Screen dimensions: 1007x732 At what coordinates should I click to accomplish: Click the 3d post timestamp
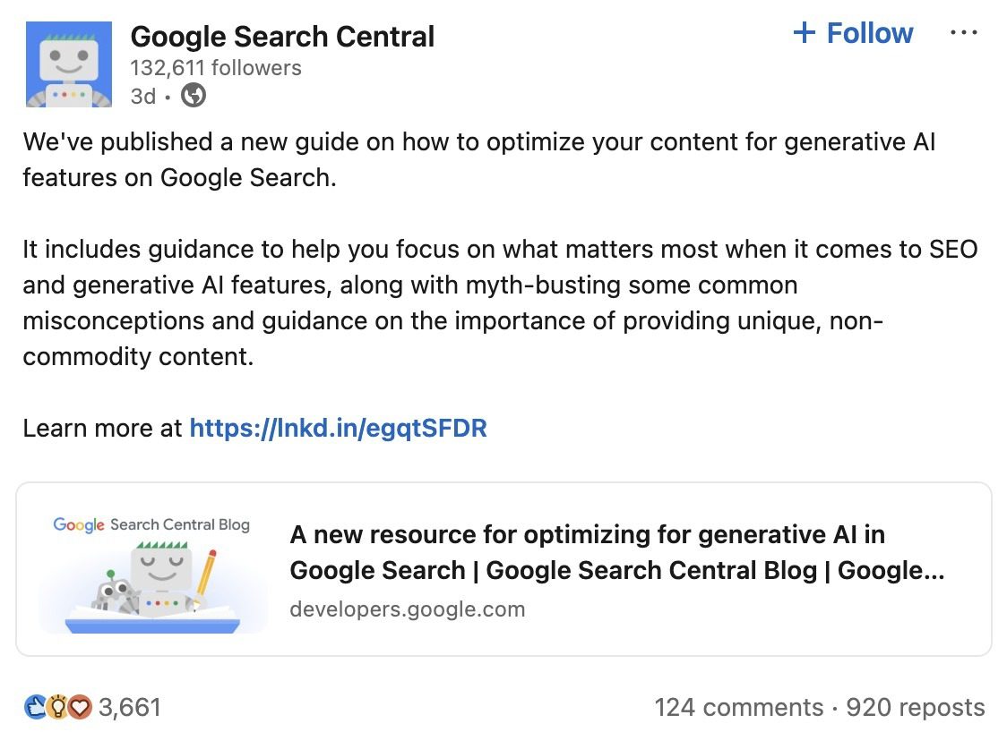coord(142,97)
